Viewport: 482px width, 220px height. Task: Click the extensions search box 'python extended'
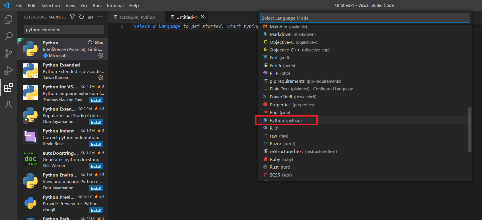(x=64, y=30)
